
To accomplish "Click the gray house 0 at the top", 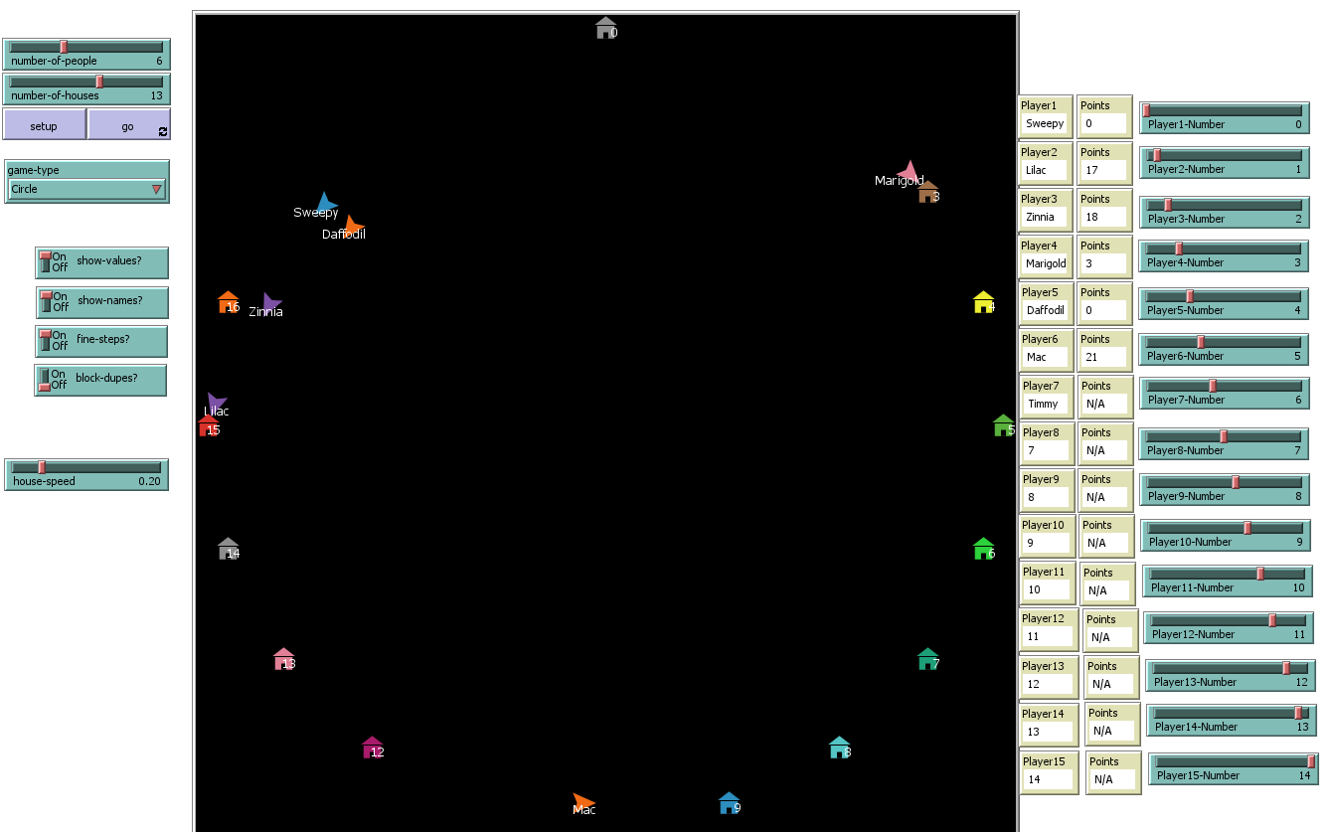I will pos(604,27).
